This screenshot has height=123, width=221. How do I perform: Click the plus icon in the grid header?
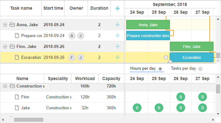(118, 8)
